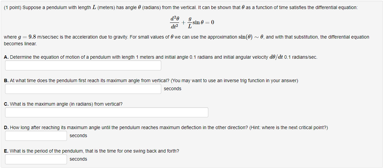The height and width of the screenshot is (168, 383).
Task: Click 'seconds' label beside part D field
Action: pos(78,135)
